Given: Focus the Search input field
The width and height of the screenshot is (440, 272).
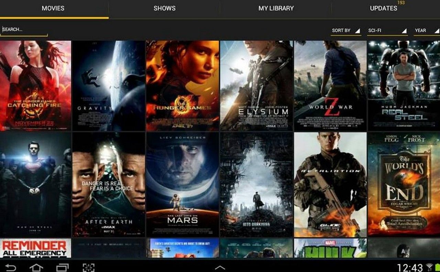Looking at the screenshot, I should [24, 30].
